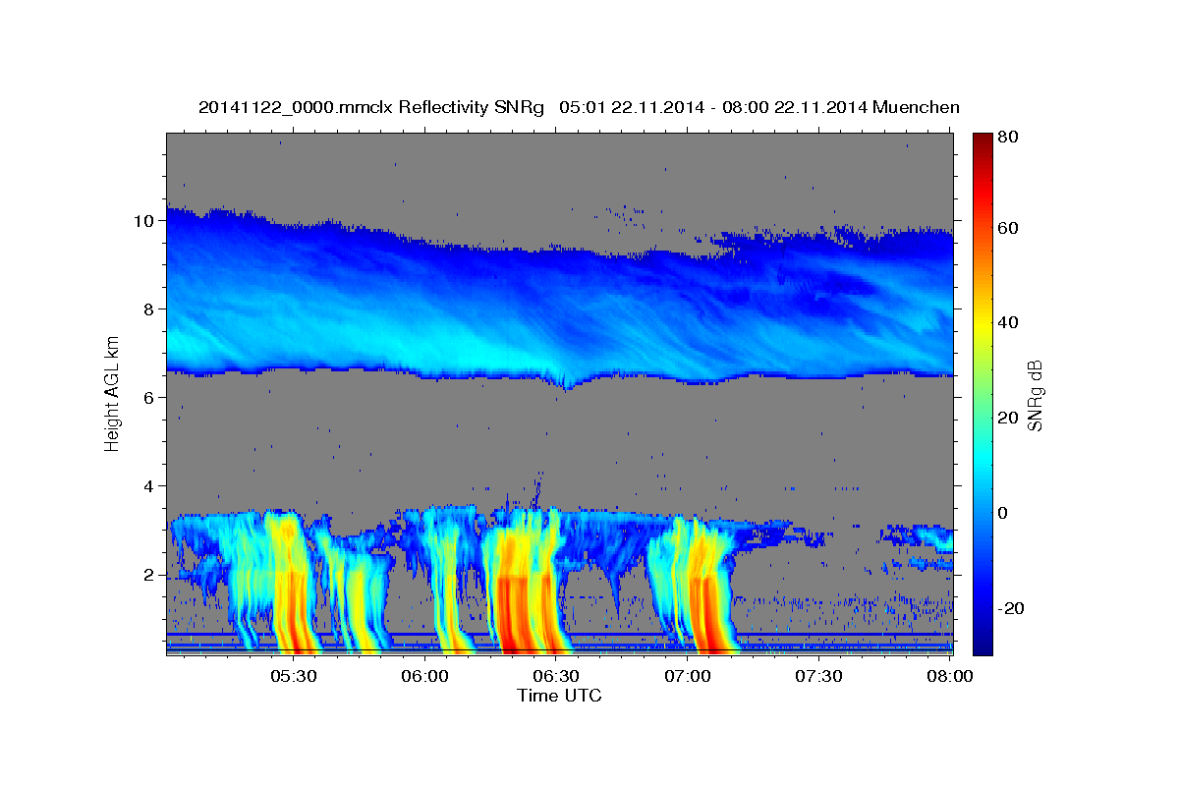Viewport: 1179px width, 786px height.
Task: Click the colorbar label -20
Action: (1009, 608)
